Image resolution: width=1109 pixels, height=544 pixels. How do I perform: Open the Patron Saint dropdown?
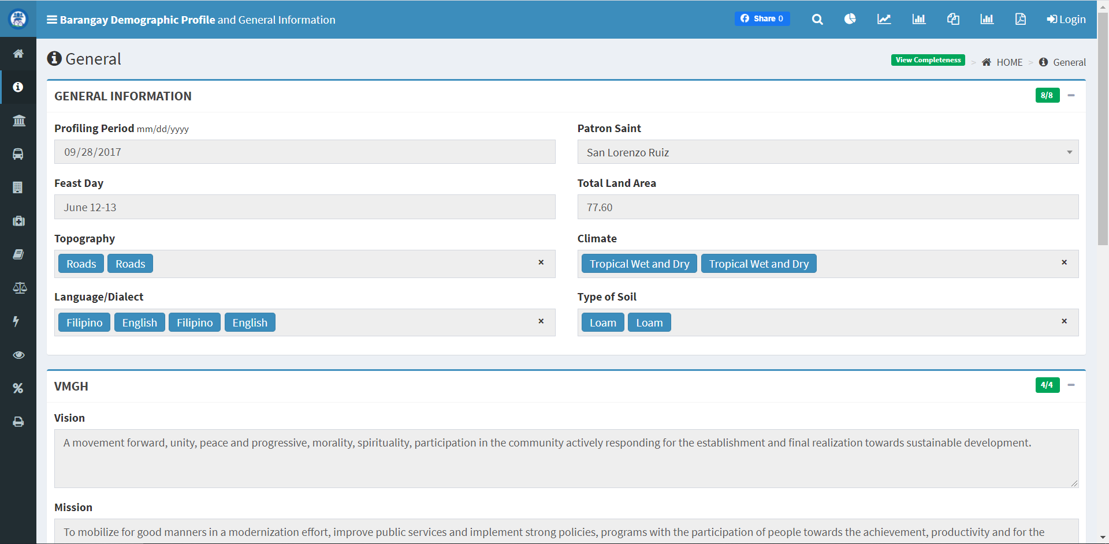click(828, 152)
